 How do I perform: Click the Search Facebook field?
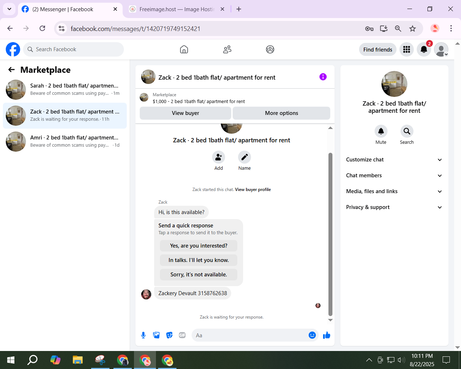point(73,49)
